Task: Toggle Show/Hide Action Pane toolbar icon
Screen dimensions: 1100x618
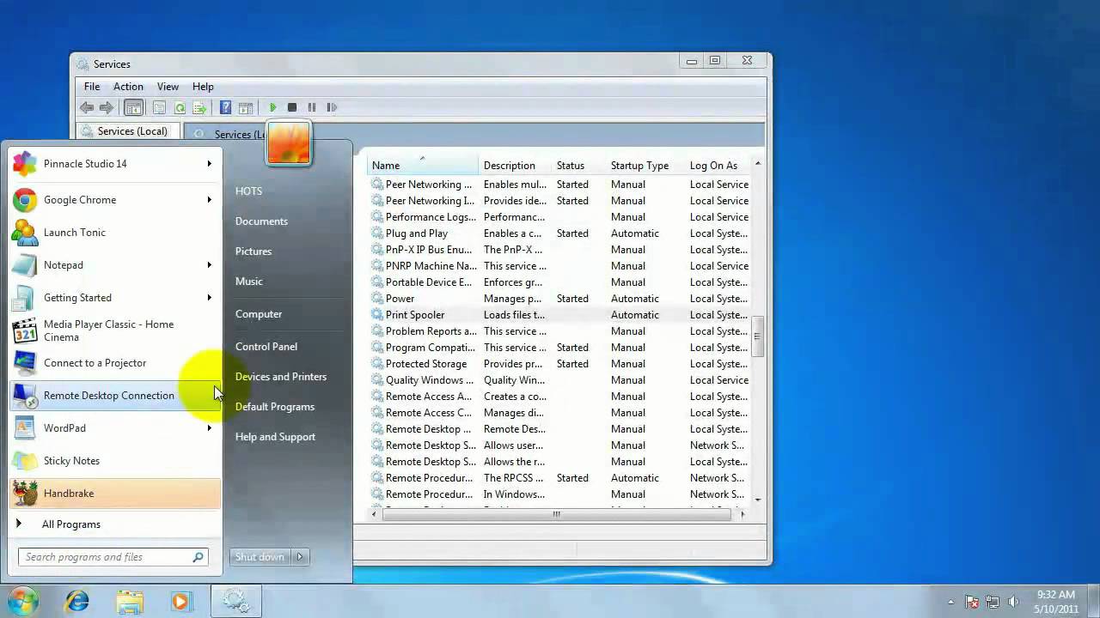Action: tap(246, 107)
